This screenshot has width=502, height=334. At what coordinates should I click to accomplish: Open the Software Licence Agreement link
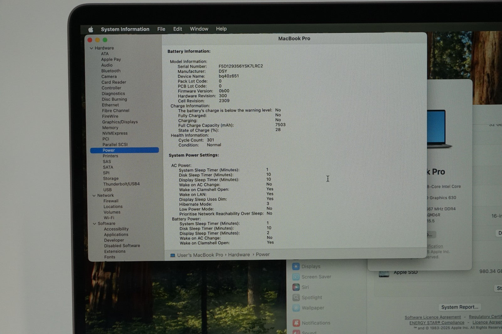(433, 317)
